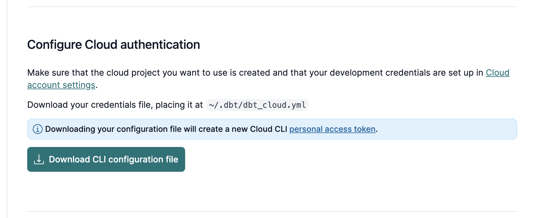The image size is (534, 218).
Task: Click the top horizontal divider line
Action: 272,7
